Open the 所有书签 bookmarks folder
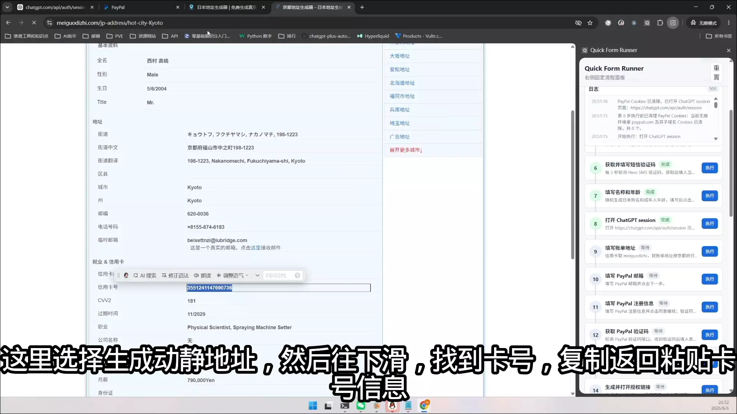This screenshot has height=414, width=737. [719, 36]
